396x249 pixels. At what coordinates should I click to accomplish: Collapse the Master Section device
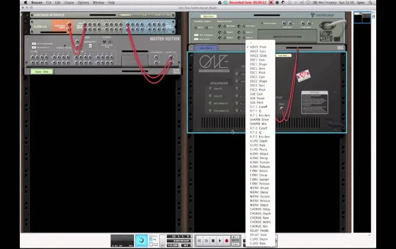(x=27, y=39)
